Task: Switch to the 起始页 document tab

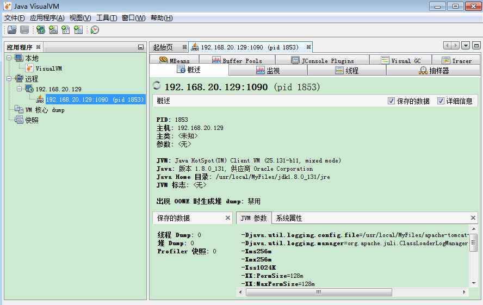Action: pos(169,47)
